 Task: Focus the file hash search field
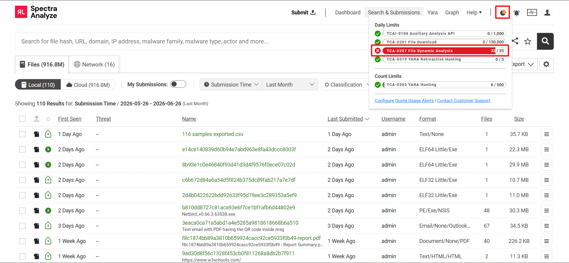pos(192,41)
